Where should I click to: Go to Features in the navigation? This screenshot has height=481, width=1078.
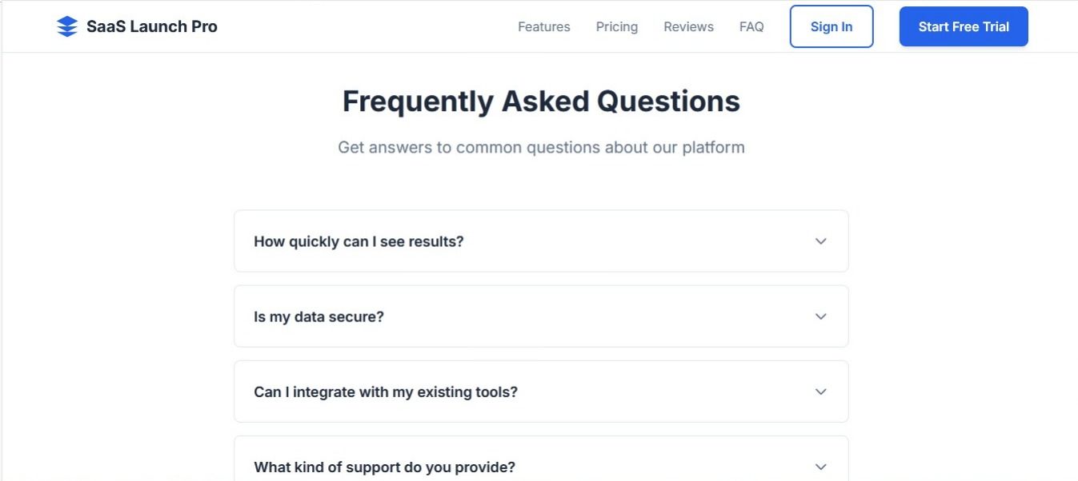[x=543, y=26]
